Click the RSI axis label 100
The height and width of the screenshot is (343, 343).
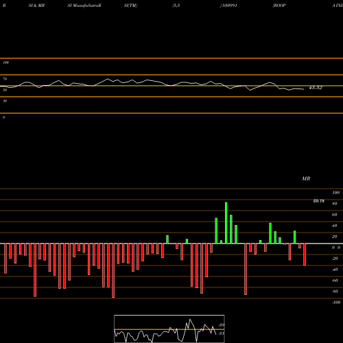coord(6,62)
